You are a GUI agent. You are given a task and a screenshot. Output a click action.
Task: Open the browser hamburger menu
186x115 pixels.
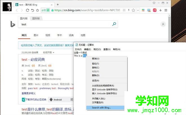click(166, 10)
